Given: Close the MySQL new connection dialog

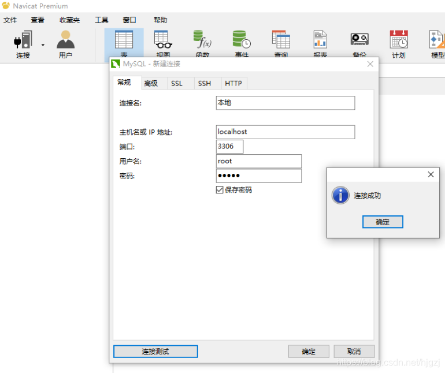Looking at the screenshot, I should (x=370, y=64).
